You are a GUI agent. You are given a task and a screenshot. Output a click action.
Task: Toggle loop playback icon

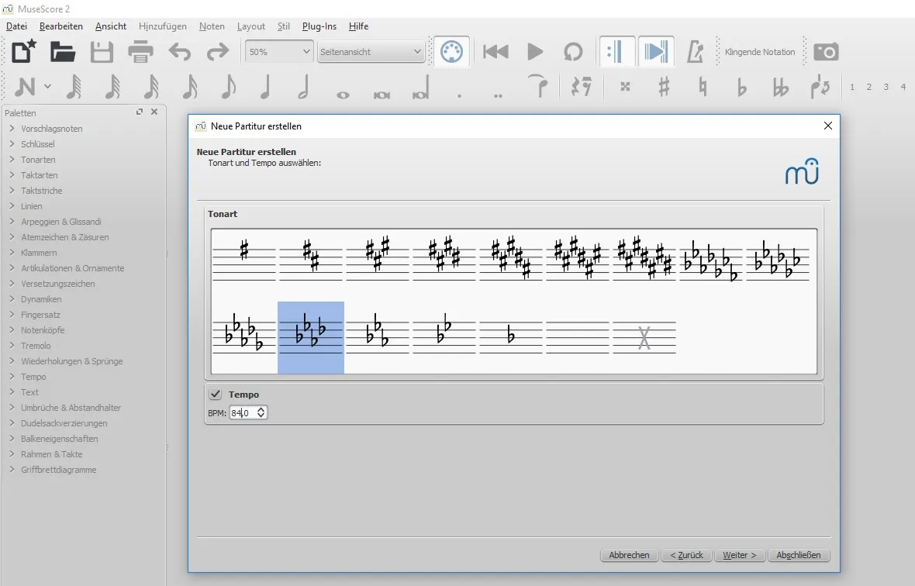pos(573,52)
